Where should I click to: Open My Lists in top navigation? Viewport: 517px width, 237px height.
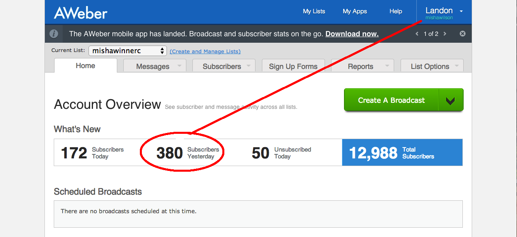[x=314, y=11]
